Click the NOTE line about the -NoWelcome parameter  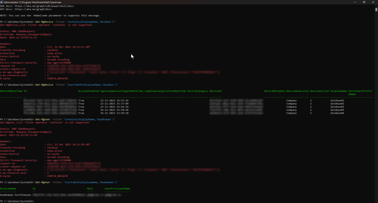(50, 16)
